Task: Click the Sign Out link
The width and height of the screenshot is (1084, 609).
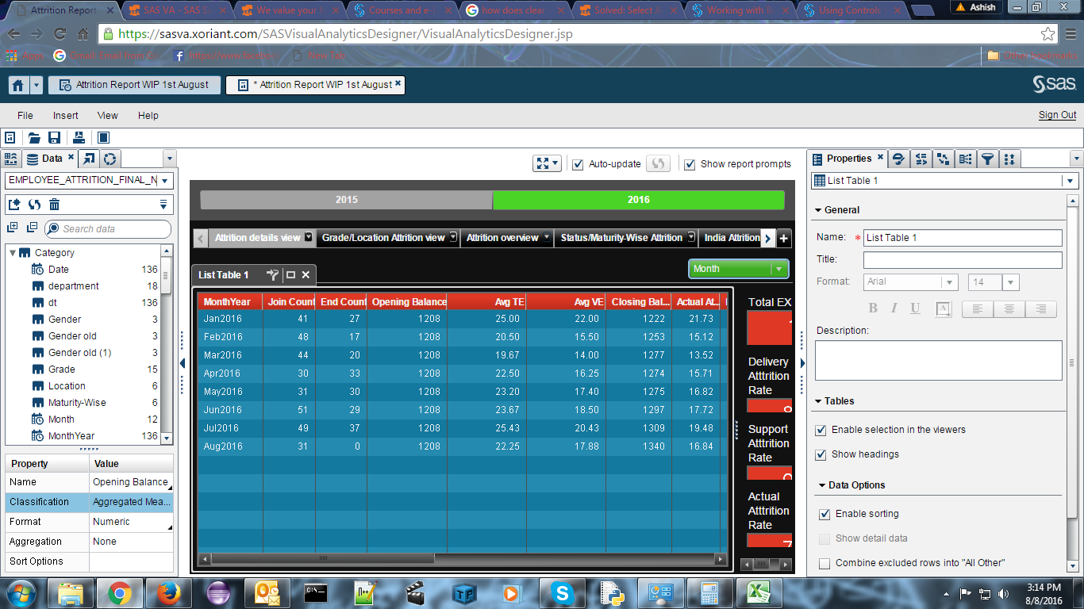Action: 1058,115
